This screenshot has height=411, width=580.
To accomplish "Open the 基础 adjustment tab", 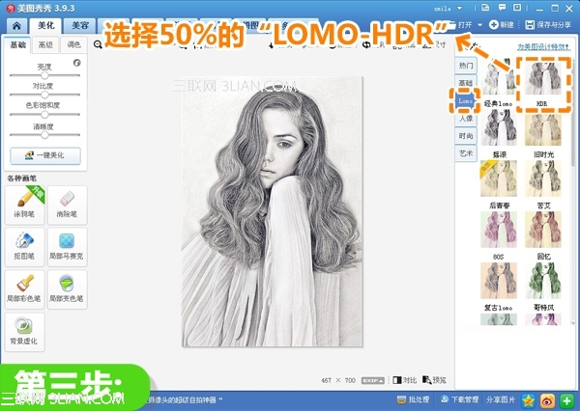I will click(17, 45).
